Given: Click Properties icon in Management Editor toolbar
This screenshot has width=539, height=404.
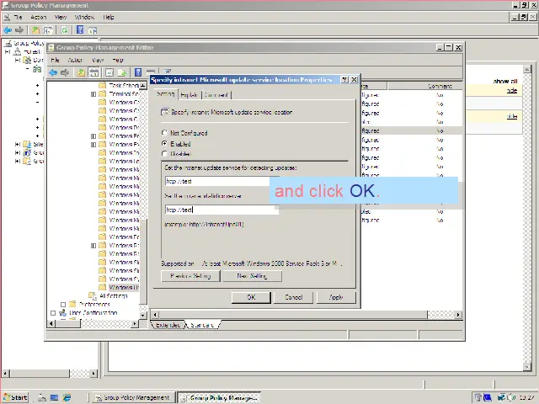Looking at the screenshot, I should [x=109, y=72].
